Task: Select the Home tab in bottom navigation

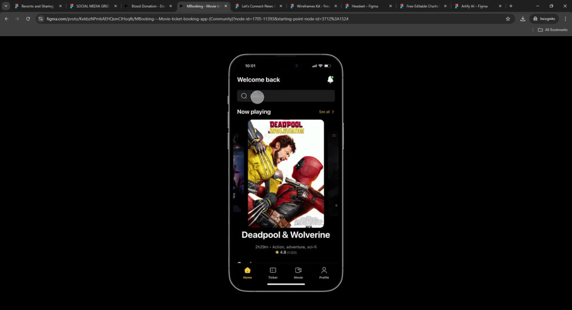Action: click(x=247, y=273)
